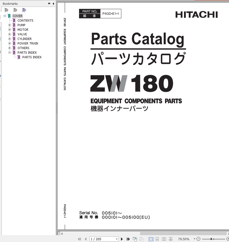Open the zoom level dropdown beside 79.50%
This screenshot has height=242, width=229.
(194, 239)
